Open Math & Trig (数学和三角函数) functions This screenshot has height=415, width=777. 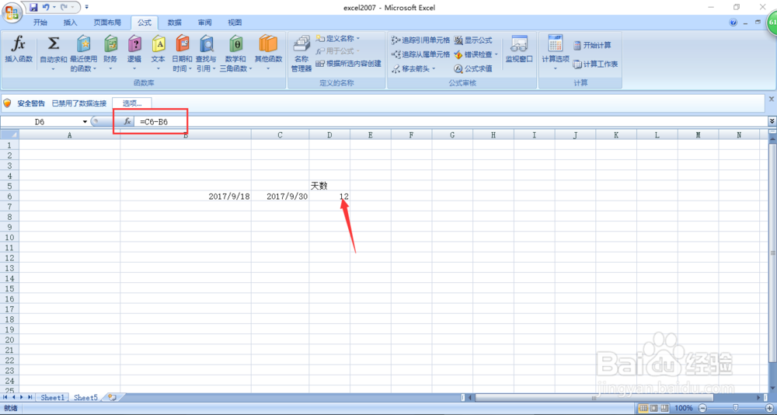pyautogui.click(x=236, y=54)
